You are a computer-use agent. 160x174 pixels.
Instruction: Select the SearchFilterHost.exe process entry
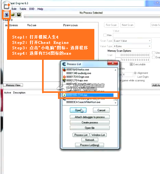click(x=83, y=102)
